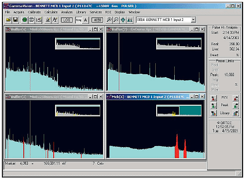Click the overview thumbnail in the Buffer(4) window
The height and width of the screenshot is (179, 245).
click(78, 44)
